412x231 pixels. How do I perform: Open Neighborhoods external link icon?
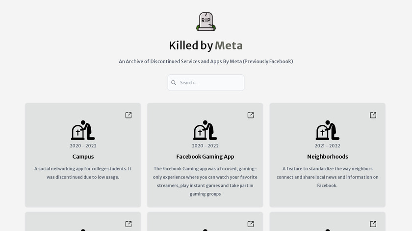(x=373, y=115)
